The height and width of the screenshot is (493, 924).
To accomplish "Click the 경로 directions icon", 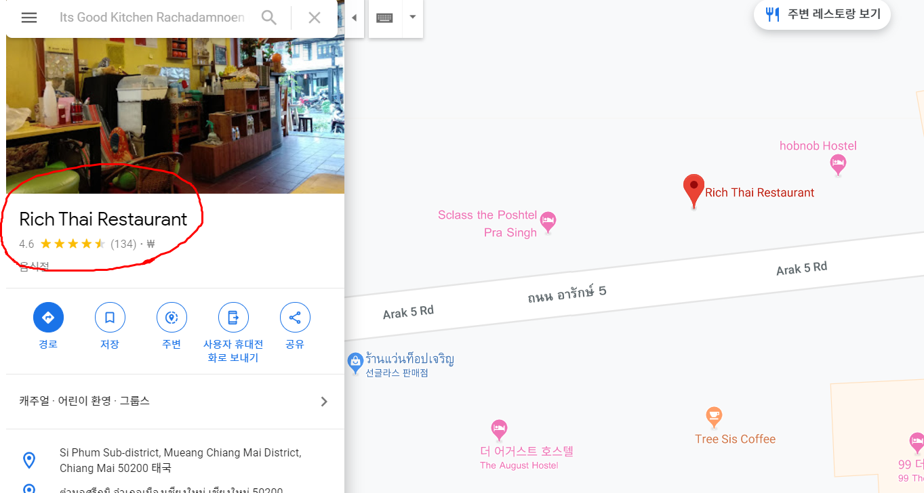I will [48, 317].
